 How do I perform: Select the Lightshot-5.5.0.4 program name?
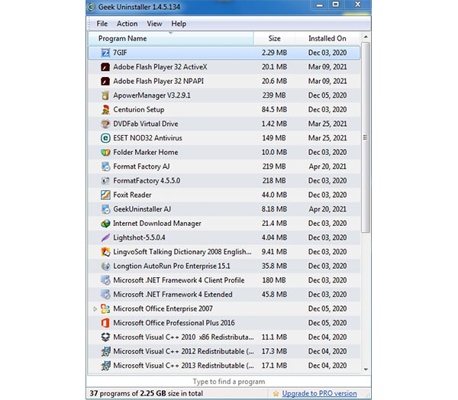click(x=139, y=237)
